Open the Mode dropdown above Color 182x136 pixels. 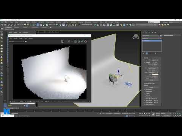pos(153,72)
